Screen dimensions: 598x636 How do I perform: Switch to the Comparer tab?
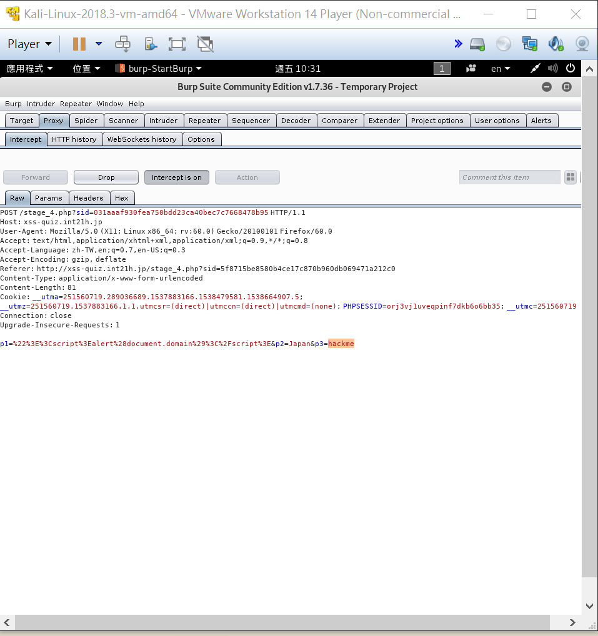(x=339, y=121)
